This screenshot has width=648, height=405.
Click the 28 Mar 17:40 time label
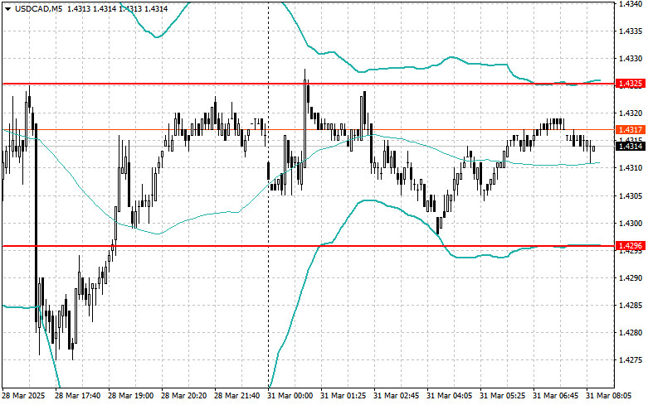coord(77,396)
